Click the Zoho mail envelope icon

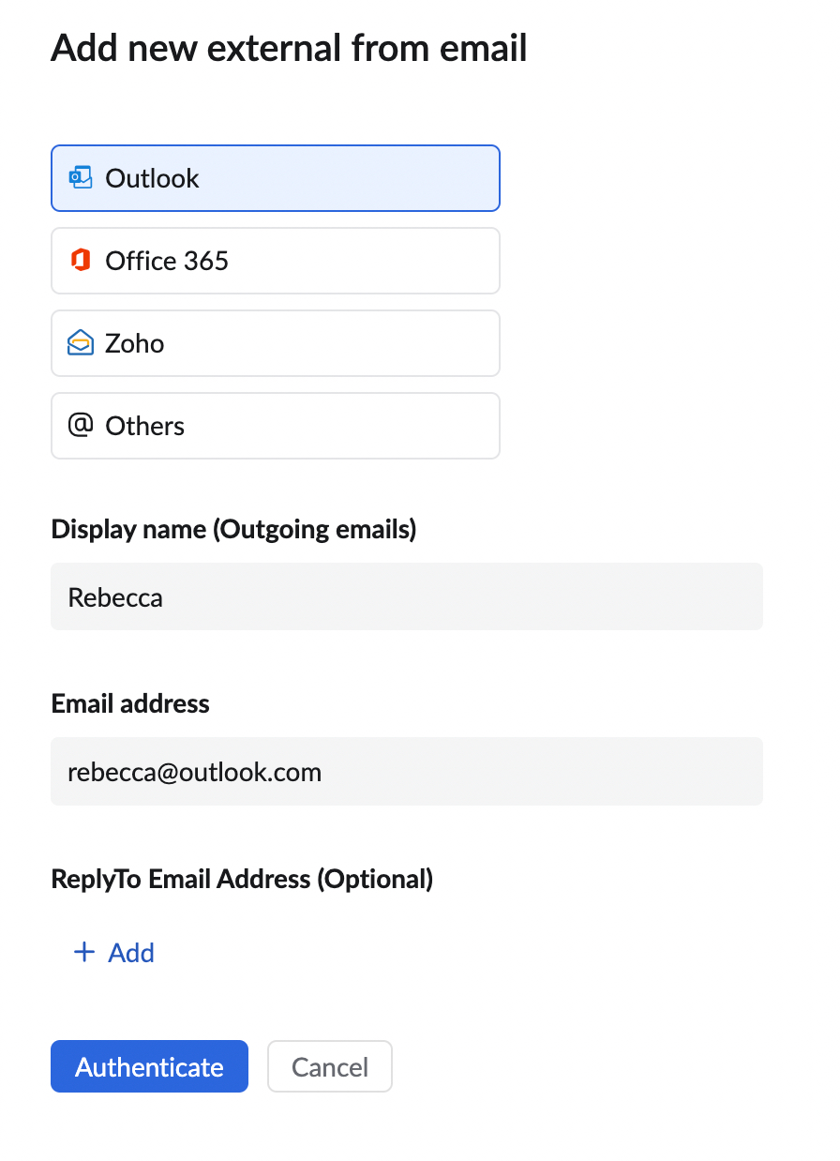pyautogui.click(x=81, y=343)
